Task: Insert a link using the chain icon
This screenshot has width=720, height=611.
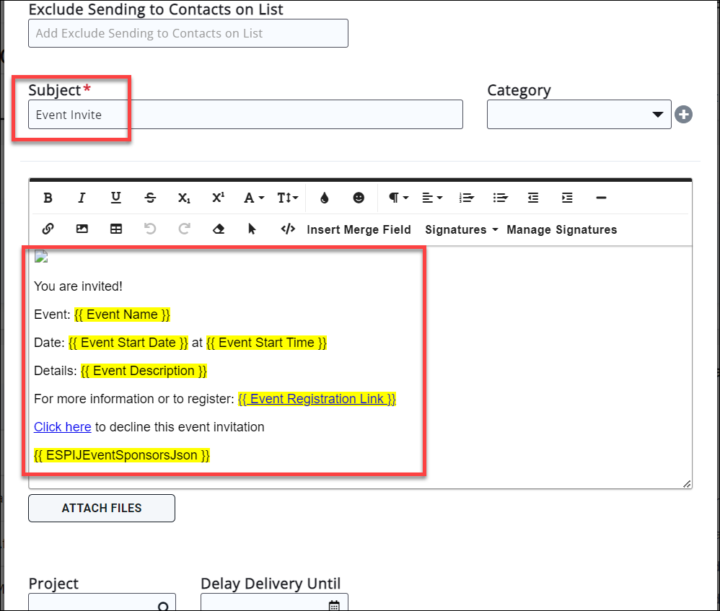Action: click(x=48, y=229)
